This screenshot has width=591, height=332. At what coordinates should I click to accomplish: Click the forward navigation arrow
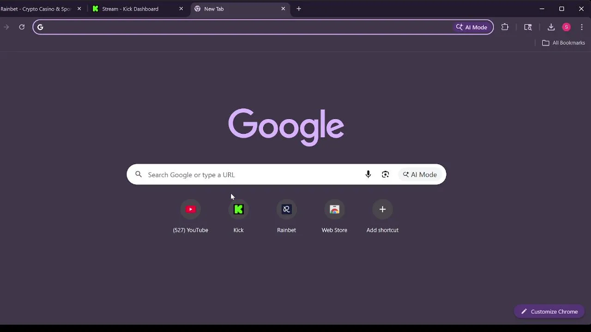(6, 27)
